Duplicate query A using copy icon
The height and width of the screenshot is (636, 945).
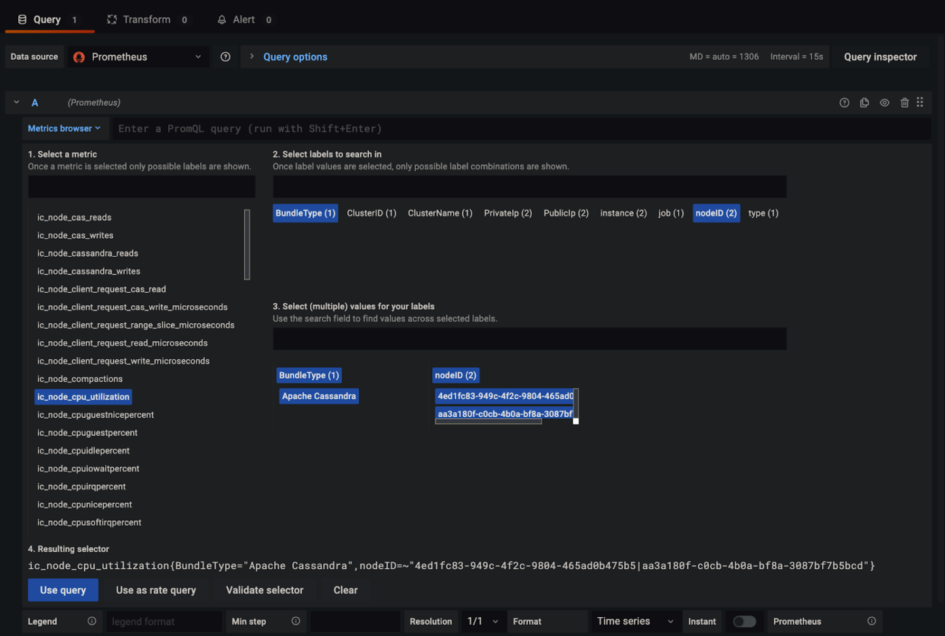[864, 102]
